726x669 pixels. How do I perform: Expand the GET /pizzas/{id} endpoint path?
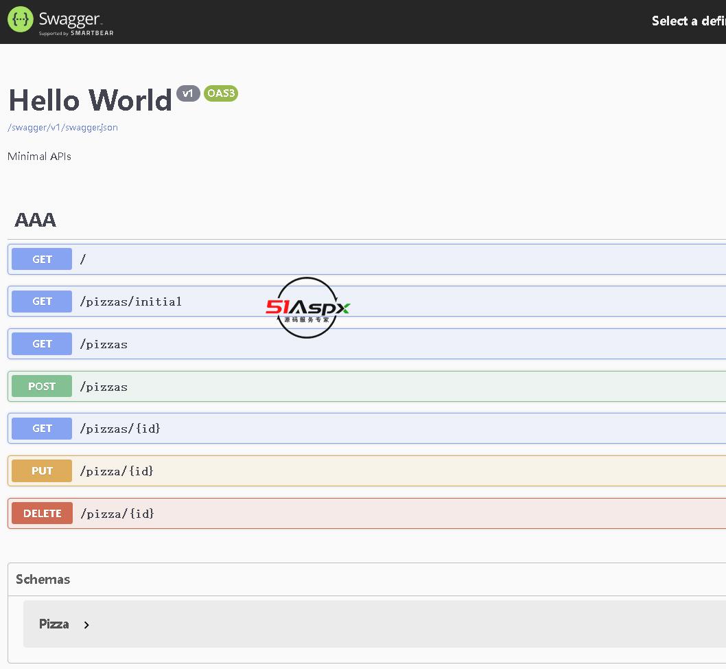pyautogui.click(x=120, y=429)
